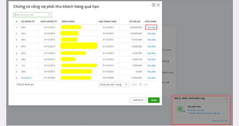The width and height of the screenshot is (239, 126).
Task: Select page number 1 in pagination
Action: tap(140, 85)
